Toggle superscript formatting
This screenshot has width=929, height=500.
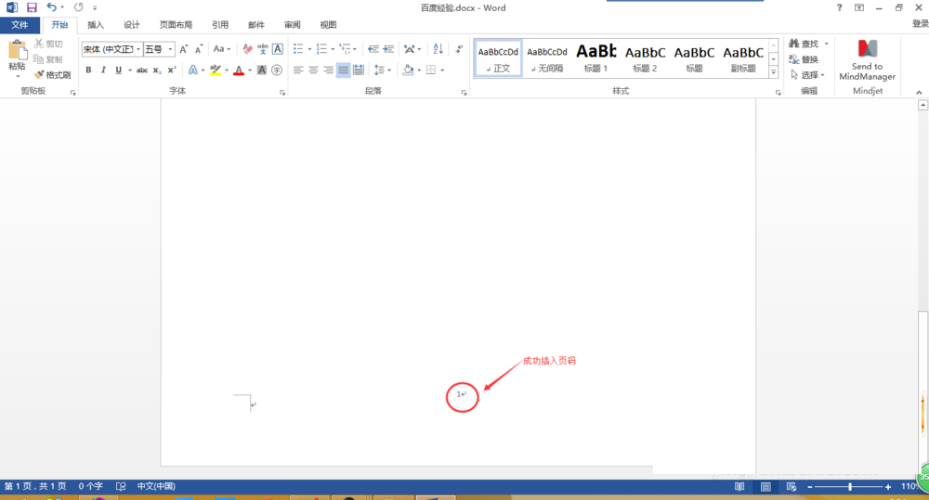172,70
